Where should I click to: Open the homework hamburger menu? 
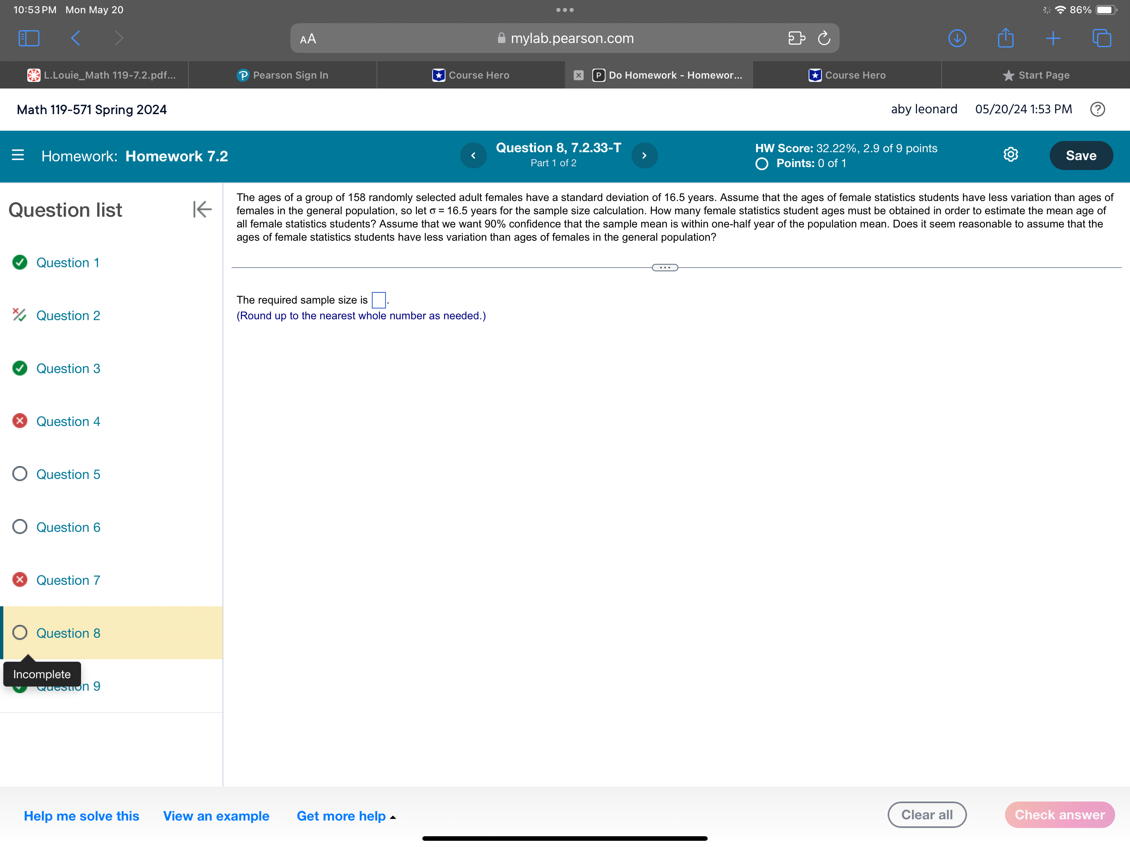[x=18, y=156]
